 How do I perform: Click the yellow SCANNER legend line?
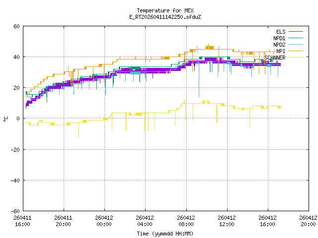pos(296,58)
